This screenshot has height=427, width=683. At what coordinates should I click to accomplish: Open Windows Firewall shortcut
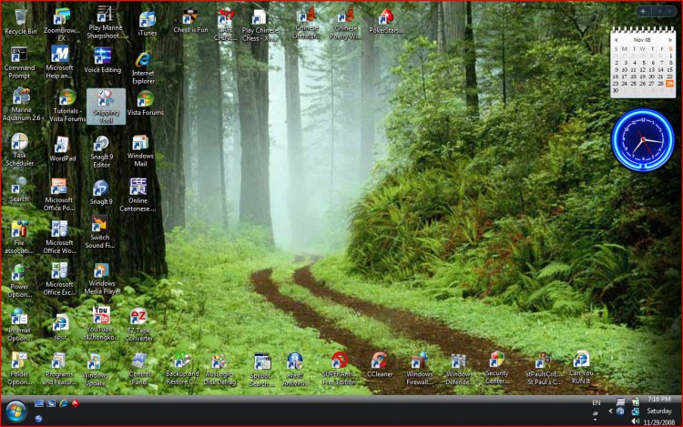tap(419, 369)
